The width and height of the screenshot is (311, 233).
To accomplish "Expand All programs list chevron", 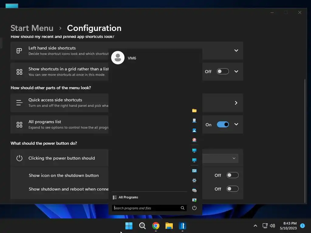I will [x=236, y=124].
